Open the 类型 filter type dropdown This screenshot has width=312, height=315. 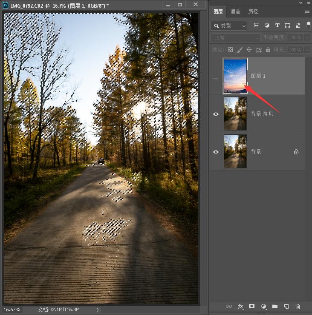[229, 26]
